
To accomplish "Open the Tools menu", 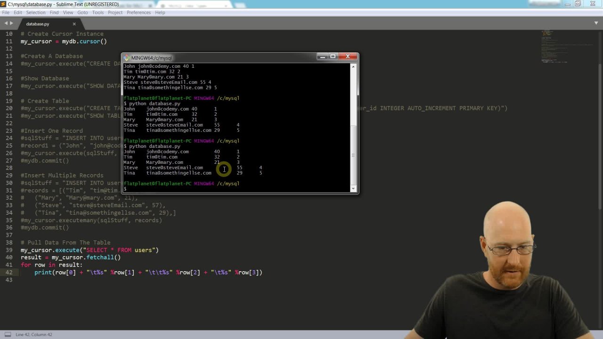I will coord(98,12).
